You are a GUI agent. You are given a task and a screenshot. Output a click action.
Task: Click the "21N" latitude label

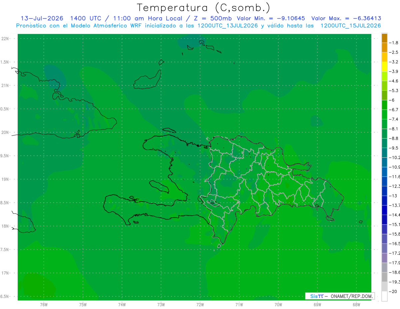(5, 86)
